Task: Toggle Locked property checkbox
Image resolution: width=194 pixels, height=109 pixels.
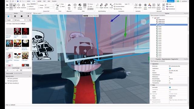Action: (170, 92)
